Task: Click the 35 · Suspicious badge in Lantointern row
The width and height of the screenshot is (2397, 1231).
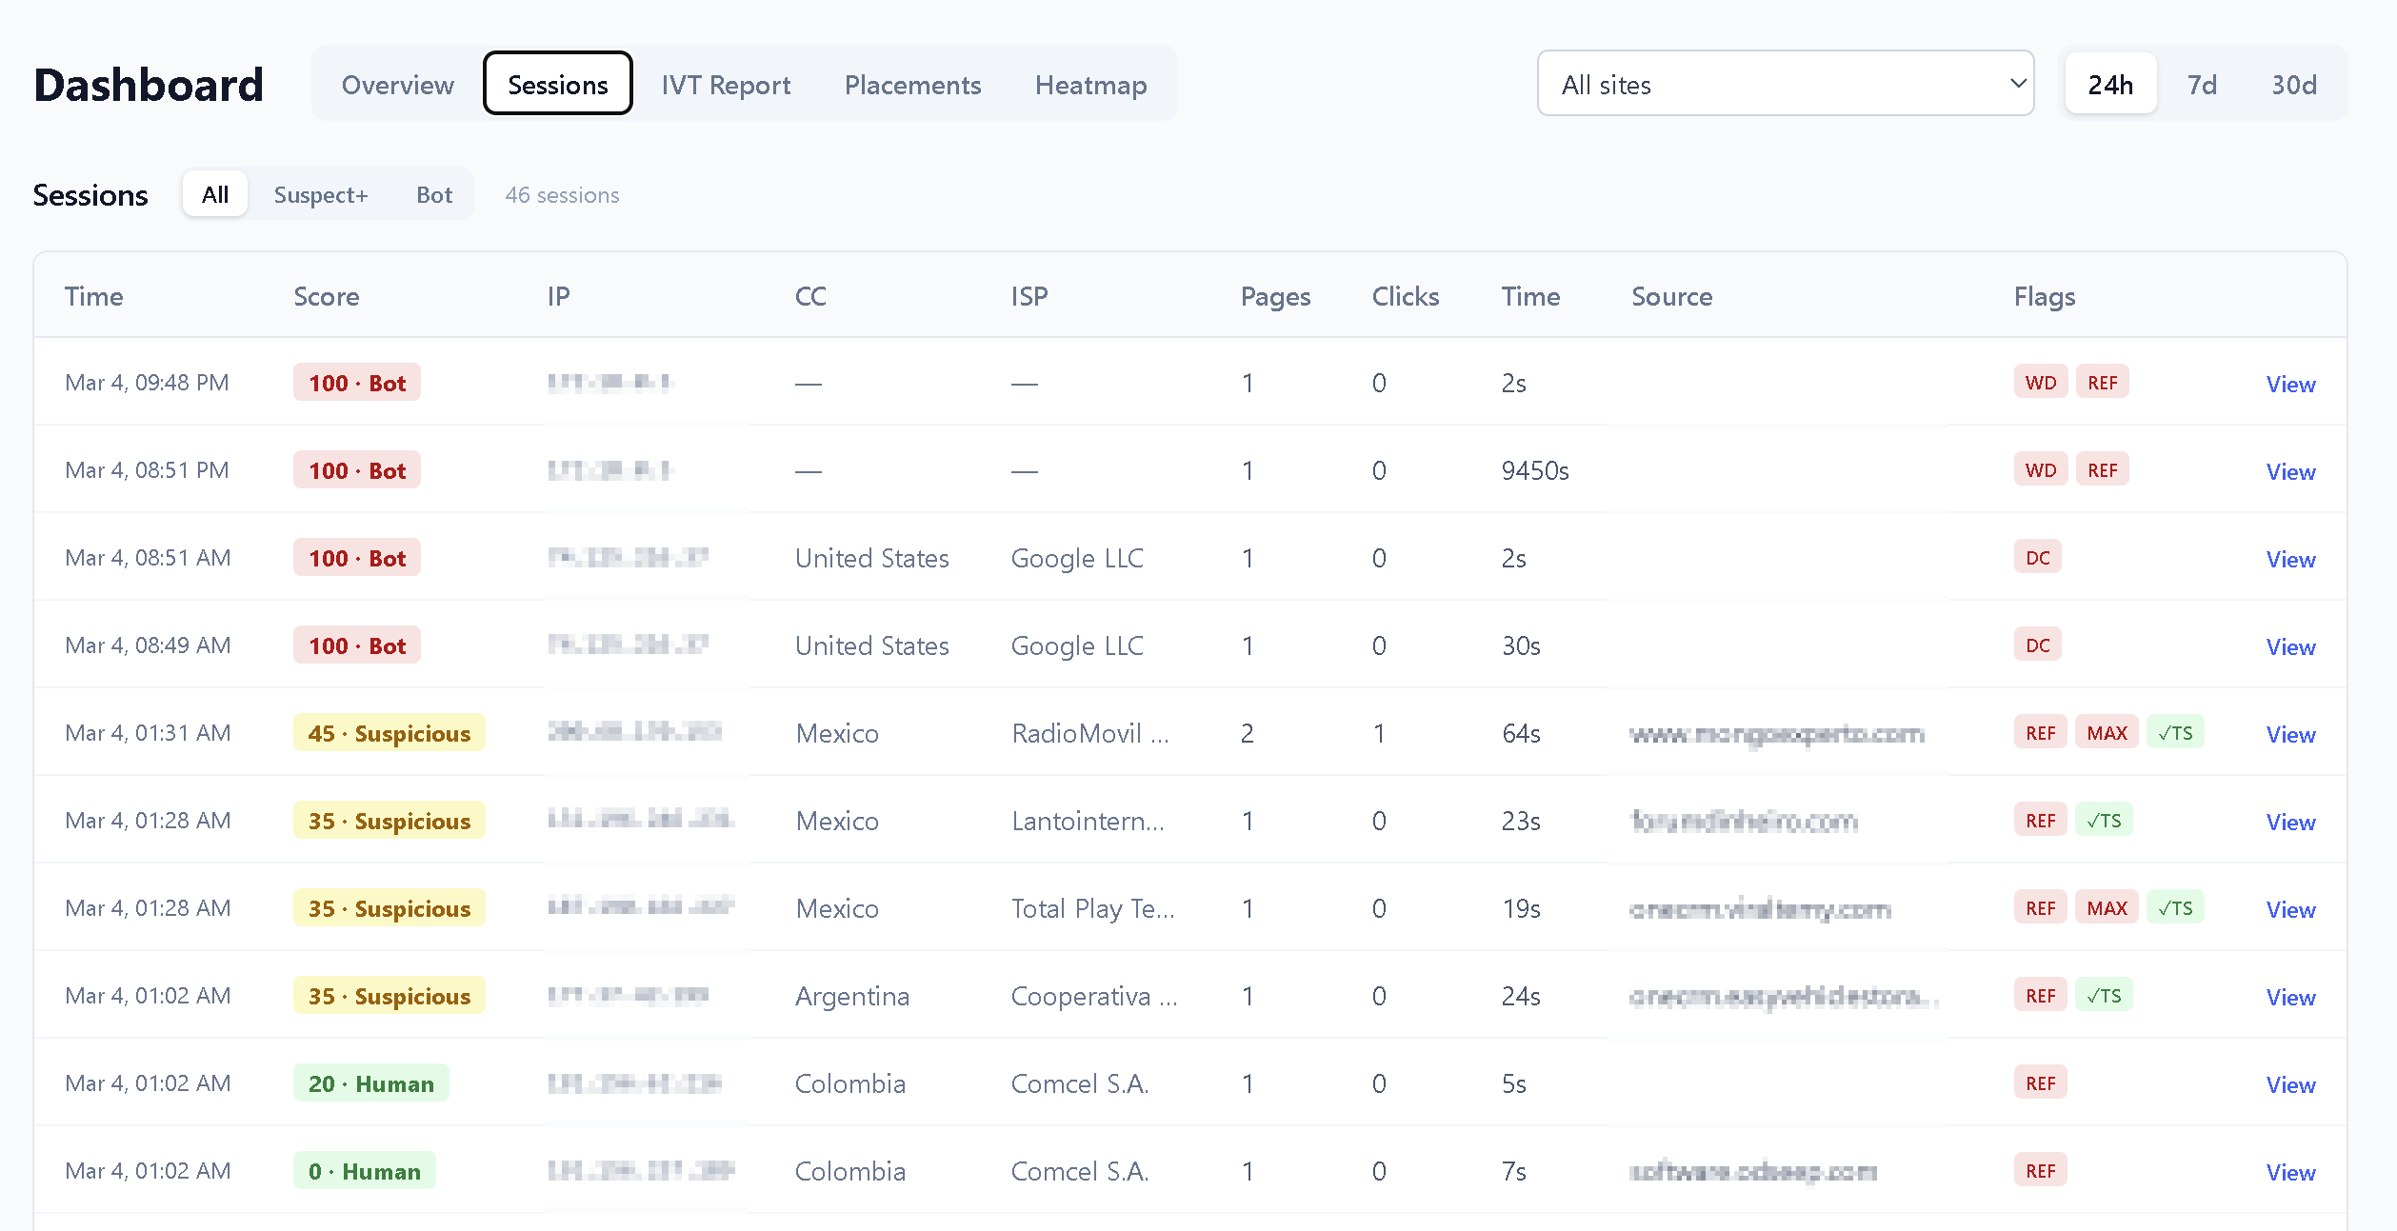Action: coord(389,821)
